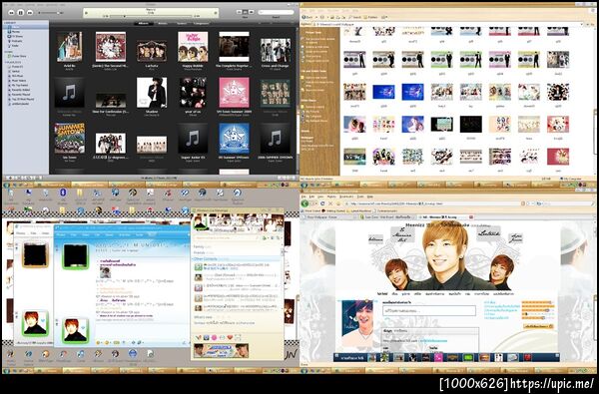This screenshot has height=394, width=599.
Task: Open iTunes Store in the sidebar
Action: [17, 56]
